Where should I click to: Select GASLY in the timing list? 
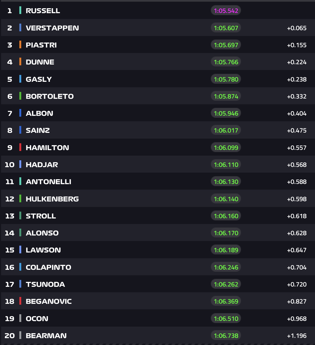[39, 79]
